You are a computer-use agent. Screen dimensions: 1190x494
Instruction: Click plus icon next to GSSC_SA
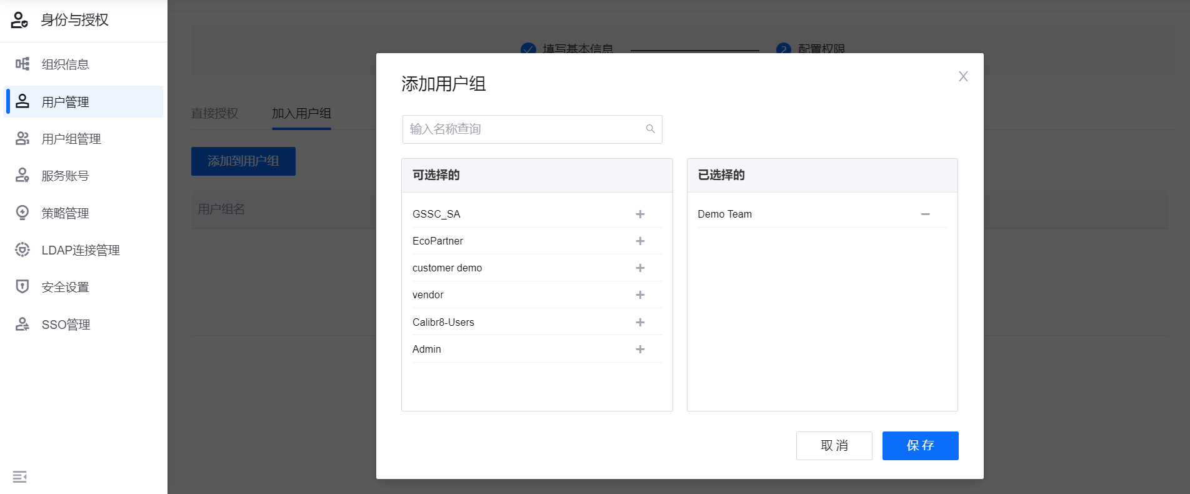point(640,214)
